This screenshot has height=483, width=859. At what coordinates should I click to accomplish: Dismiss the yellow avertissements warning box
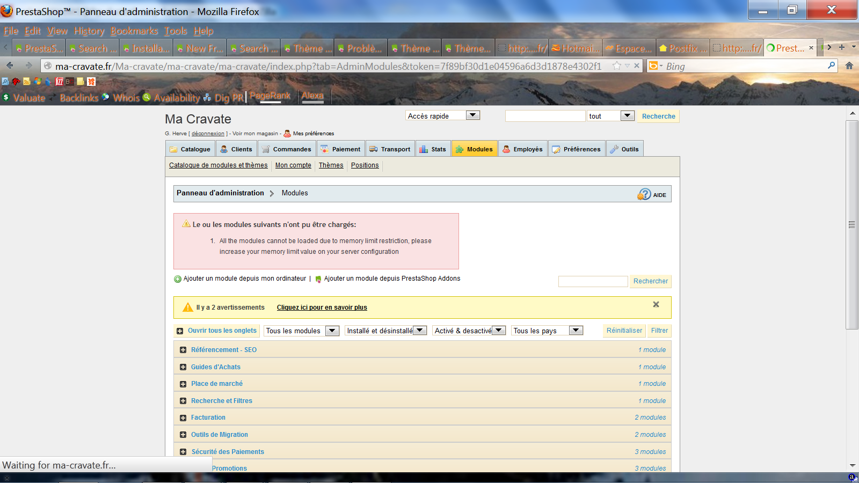point(656,304)
